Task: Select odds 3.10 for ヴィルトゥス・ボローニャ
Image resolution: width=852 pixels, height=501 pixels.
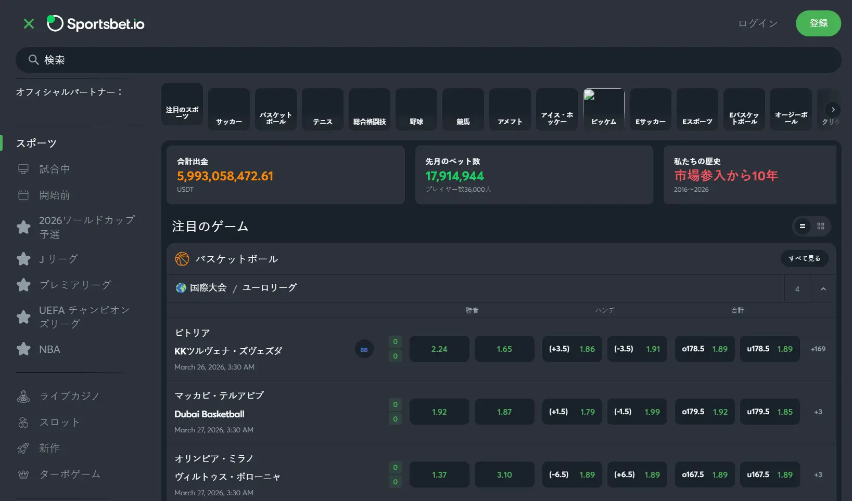Action: pyautogui.click(x=504, y=474)
